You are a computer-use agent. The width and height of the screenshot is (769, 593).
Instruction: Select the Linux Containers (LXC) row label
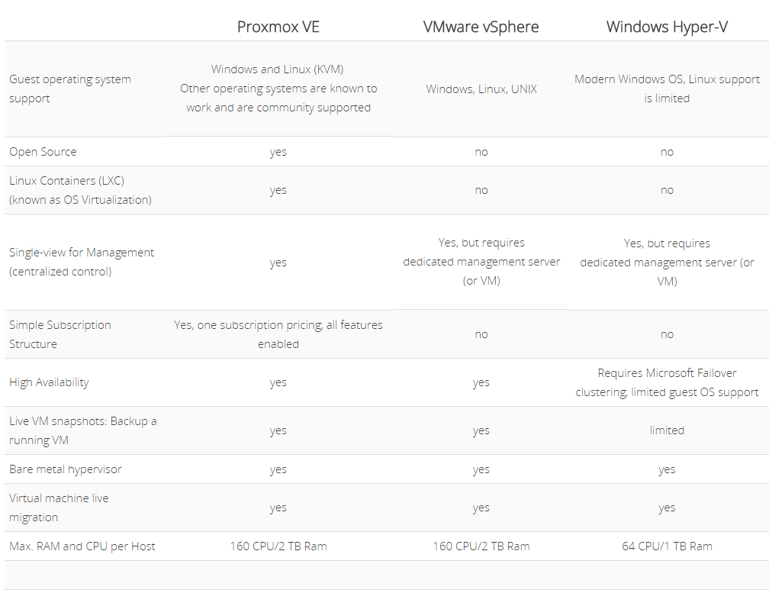point(80,190)
